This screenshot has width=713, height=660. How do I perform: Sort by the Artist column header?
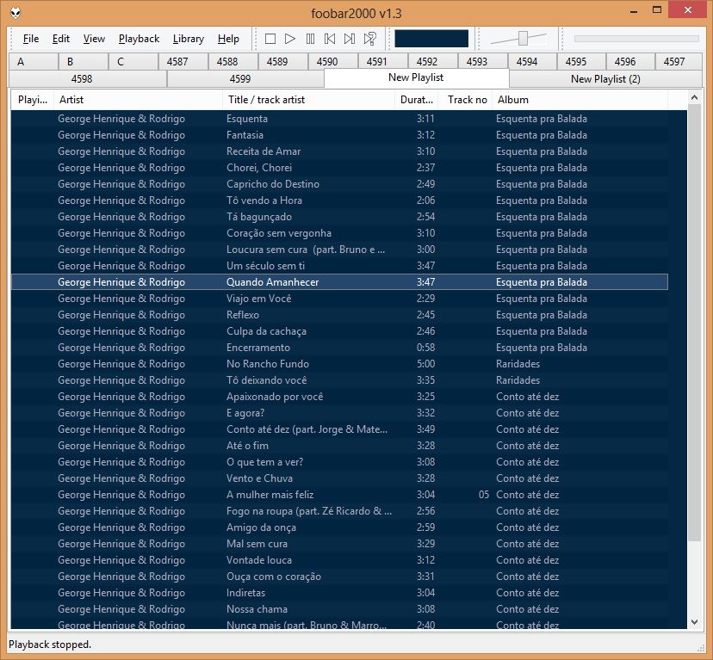click(138, 100)
